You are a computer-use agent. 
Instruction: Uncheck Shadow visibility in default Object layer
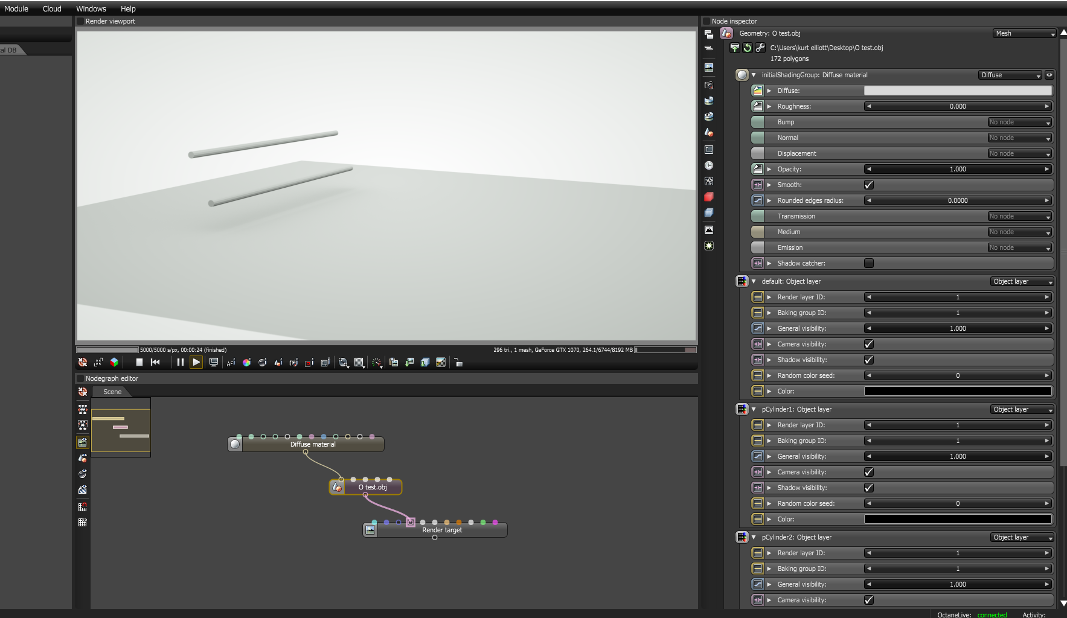pyautogui.click(x=869, y=360)
